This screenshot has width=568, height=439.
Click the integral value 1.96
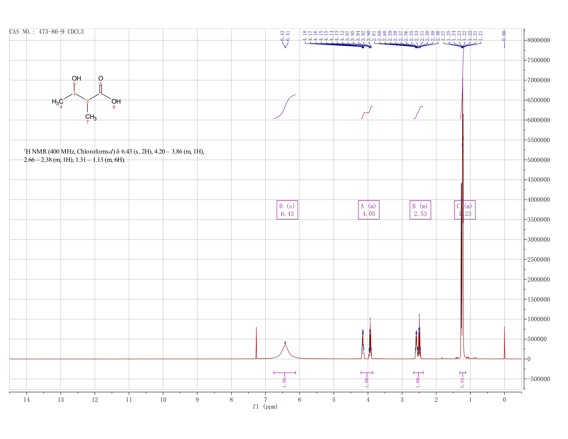(284, 383)
